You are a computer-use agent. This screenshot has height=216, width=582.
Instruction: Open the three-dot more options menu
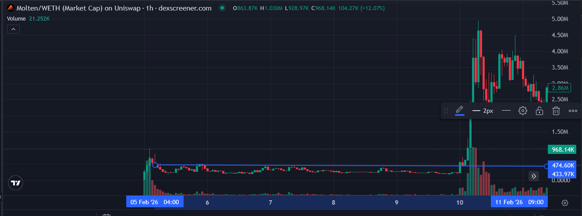pos(573,111)
